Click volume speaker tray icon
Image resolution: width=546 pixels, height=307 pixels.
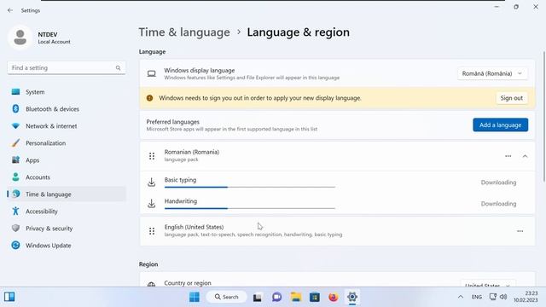(503, 297)
